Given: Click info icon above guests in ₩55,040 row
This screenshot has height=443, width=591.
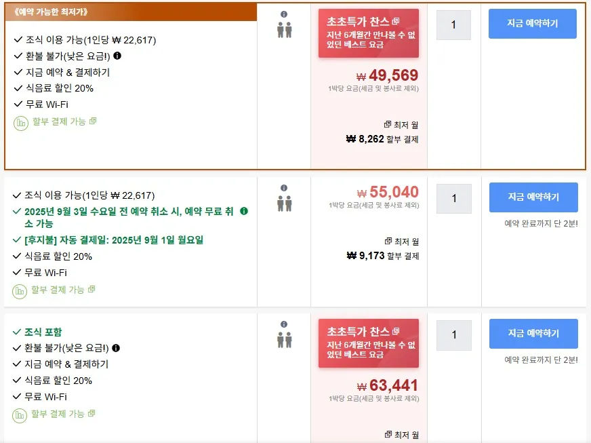Looking at the screenshot, I should click(x=284, y=188).
